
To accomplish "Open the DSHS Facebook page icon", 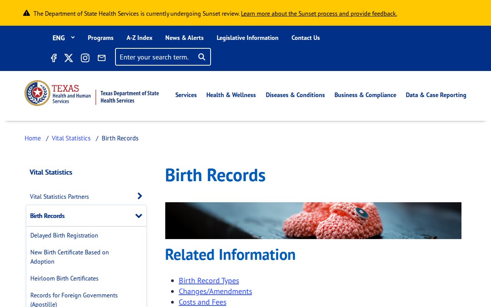I will point(54,58).
